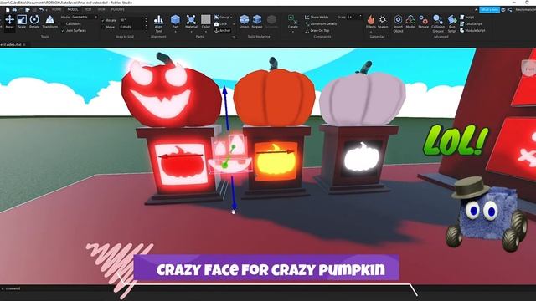Switch to the HOME ribbon tab
536x301 pixels.
point(57,9)
